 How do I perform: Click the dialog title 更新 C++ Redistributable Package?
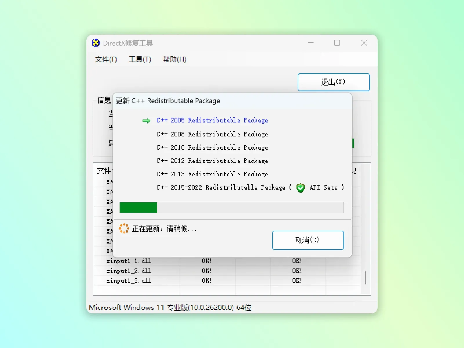168,101
